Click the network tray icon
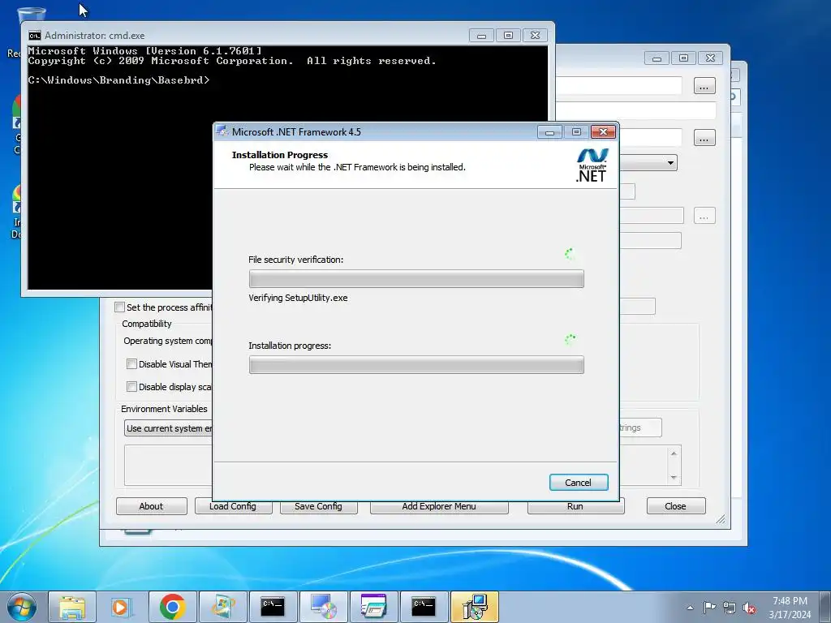The image size is (831, 623). 730,608
